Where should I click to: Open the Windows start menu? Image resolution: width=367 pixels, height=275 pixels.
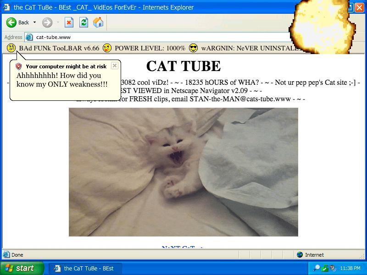(22, 268)
